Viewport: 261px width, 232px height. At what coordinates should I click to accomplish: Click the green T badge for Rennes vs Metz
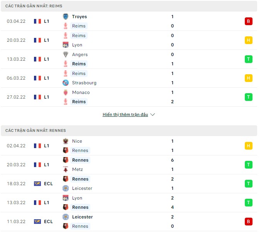[x=248, y=165]
